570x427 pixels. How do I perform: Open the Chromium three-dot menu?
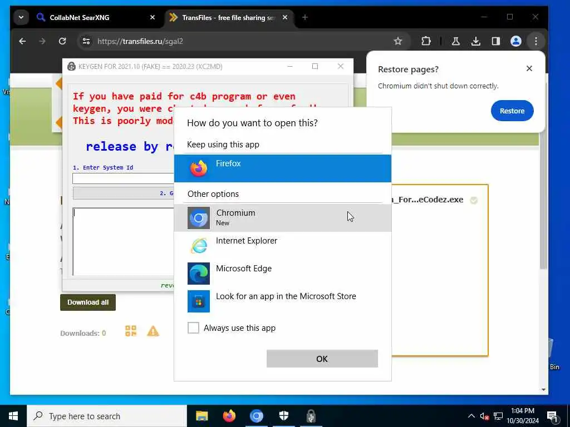pos(536,41)
